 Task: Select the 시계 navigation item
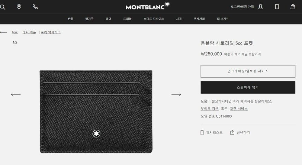179,19
